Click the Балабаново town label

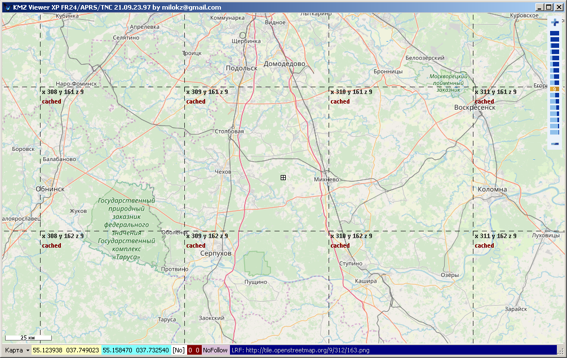point(59,159)
